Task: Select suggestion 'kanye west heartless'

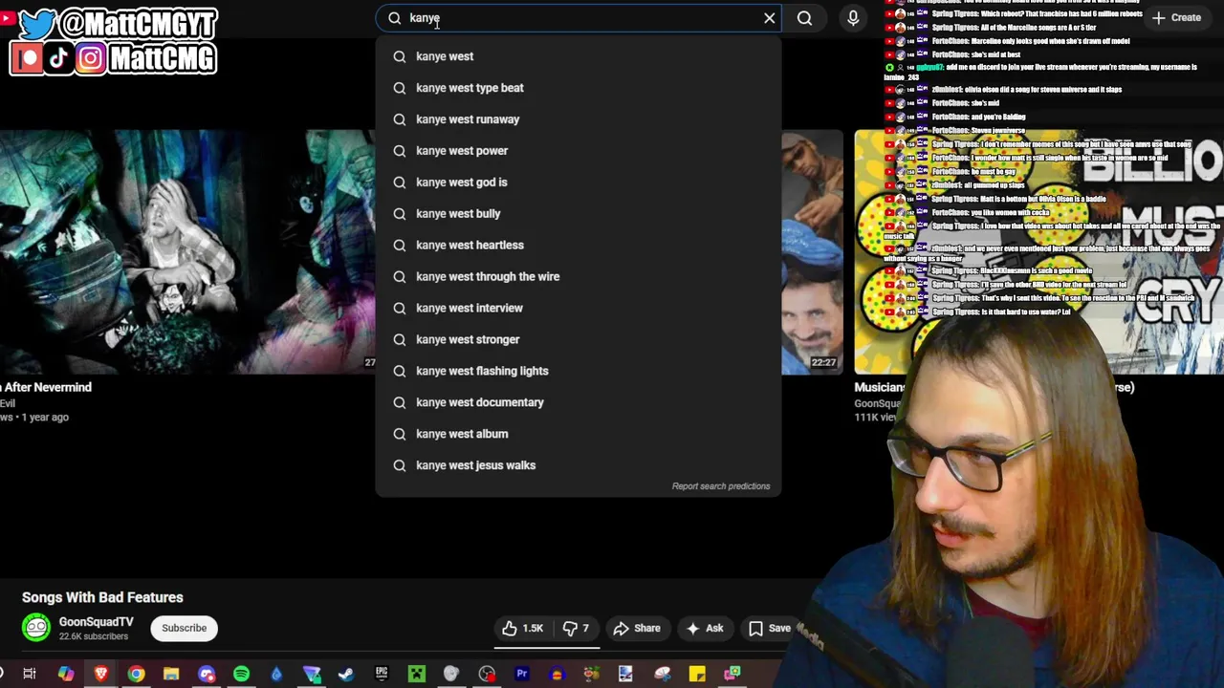Action: click(579, 246)
